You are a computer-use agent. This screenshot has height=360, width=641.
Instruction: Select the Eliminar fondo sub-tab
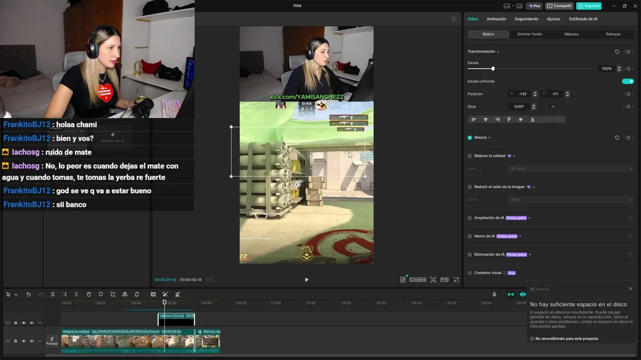[530, 34]
